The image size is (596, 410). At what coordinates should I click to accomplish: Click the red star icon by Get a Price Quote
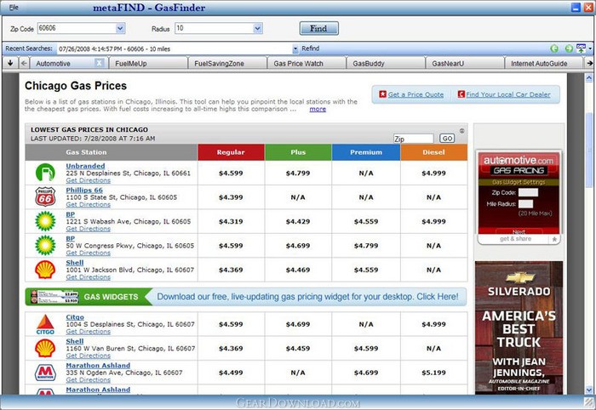pyautogui.click(x=383, y=94)
